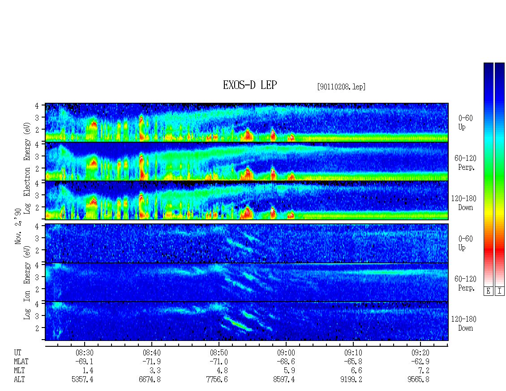Viewport: 506px width, 391px height.
Task: Click the ion 60-120 Perp. spectrogram panel
Action: tap(247, 282)
